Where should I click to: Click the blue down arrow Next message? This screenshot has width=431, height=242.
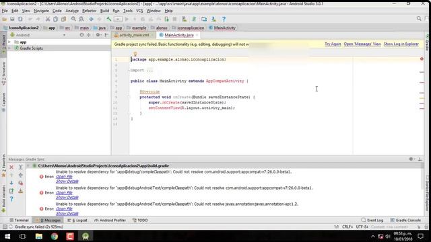coord(11,183)
